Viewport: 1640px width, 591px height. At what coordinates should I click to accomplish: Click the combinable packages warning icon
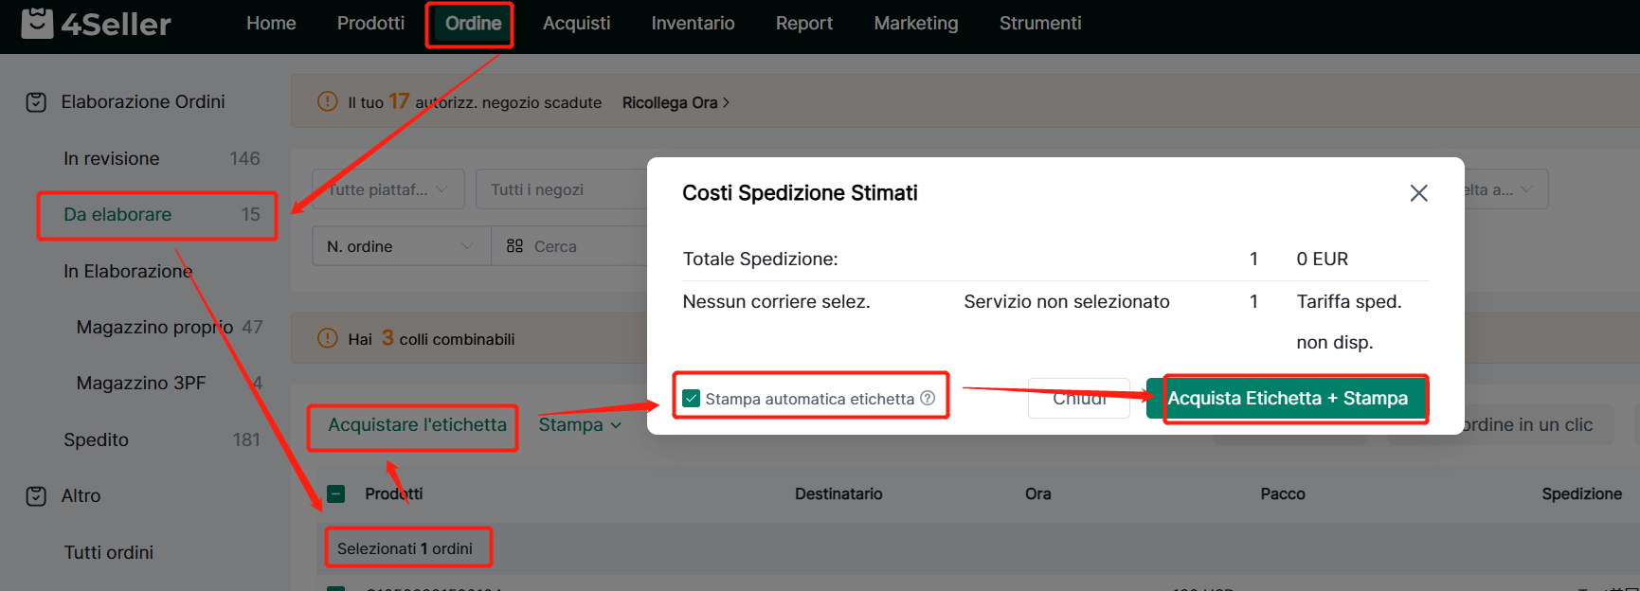pyautogui.click(x=328, y=338)
